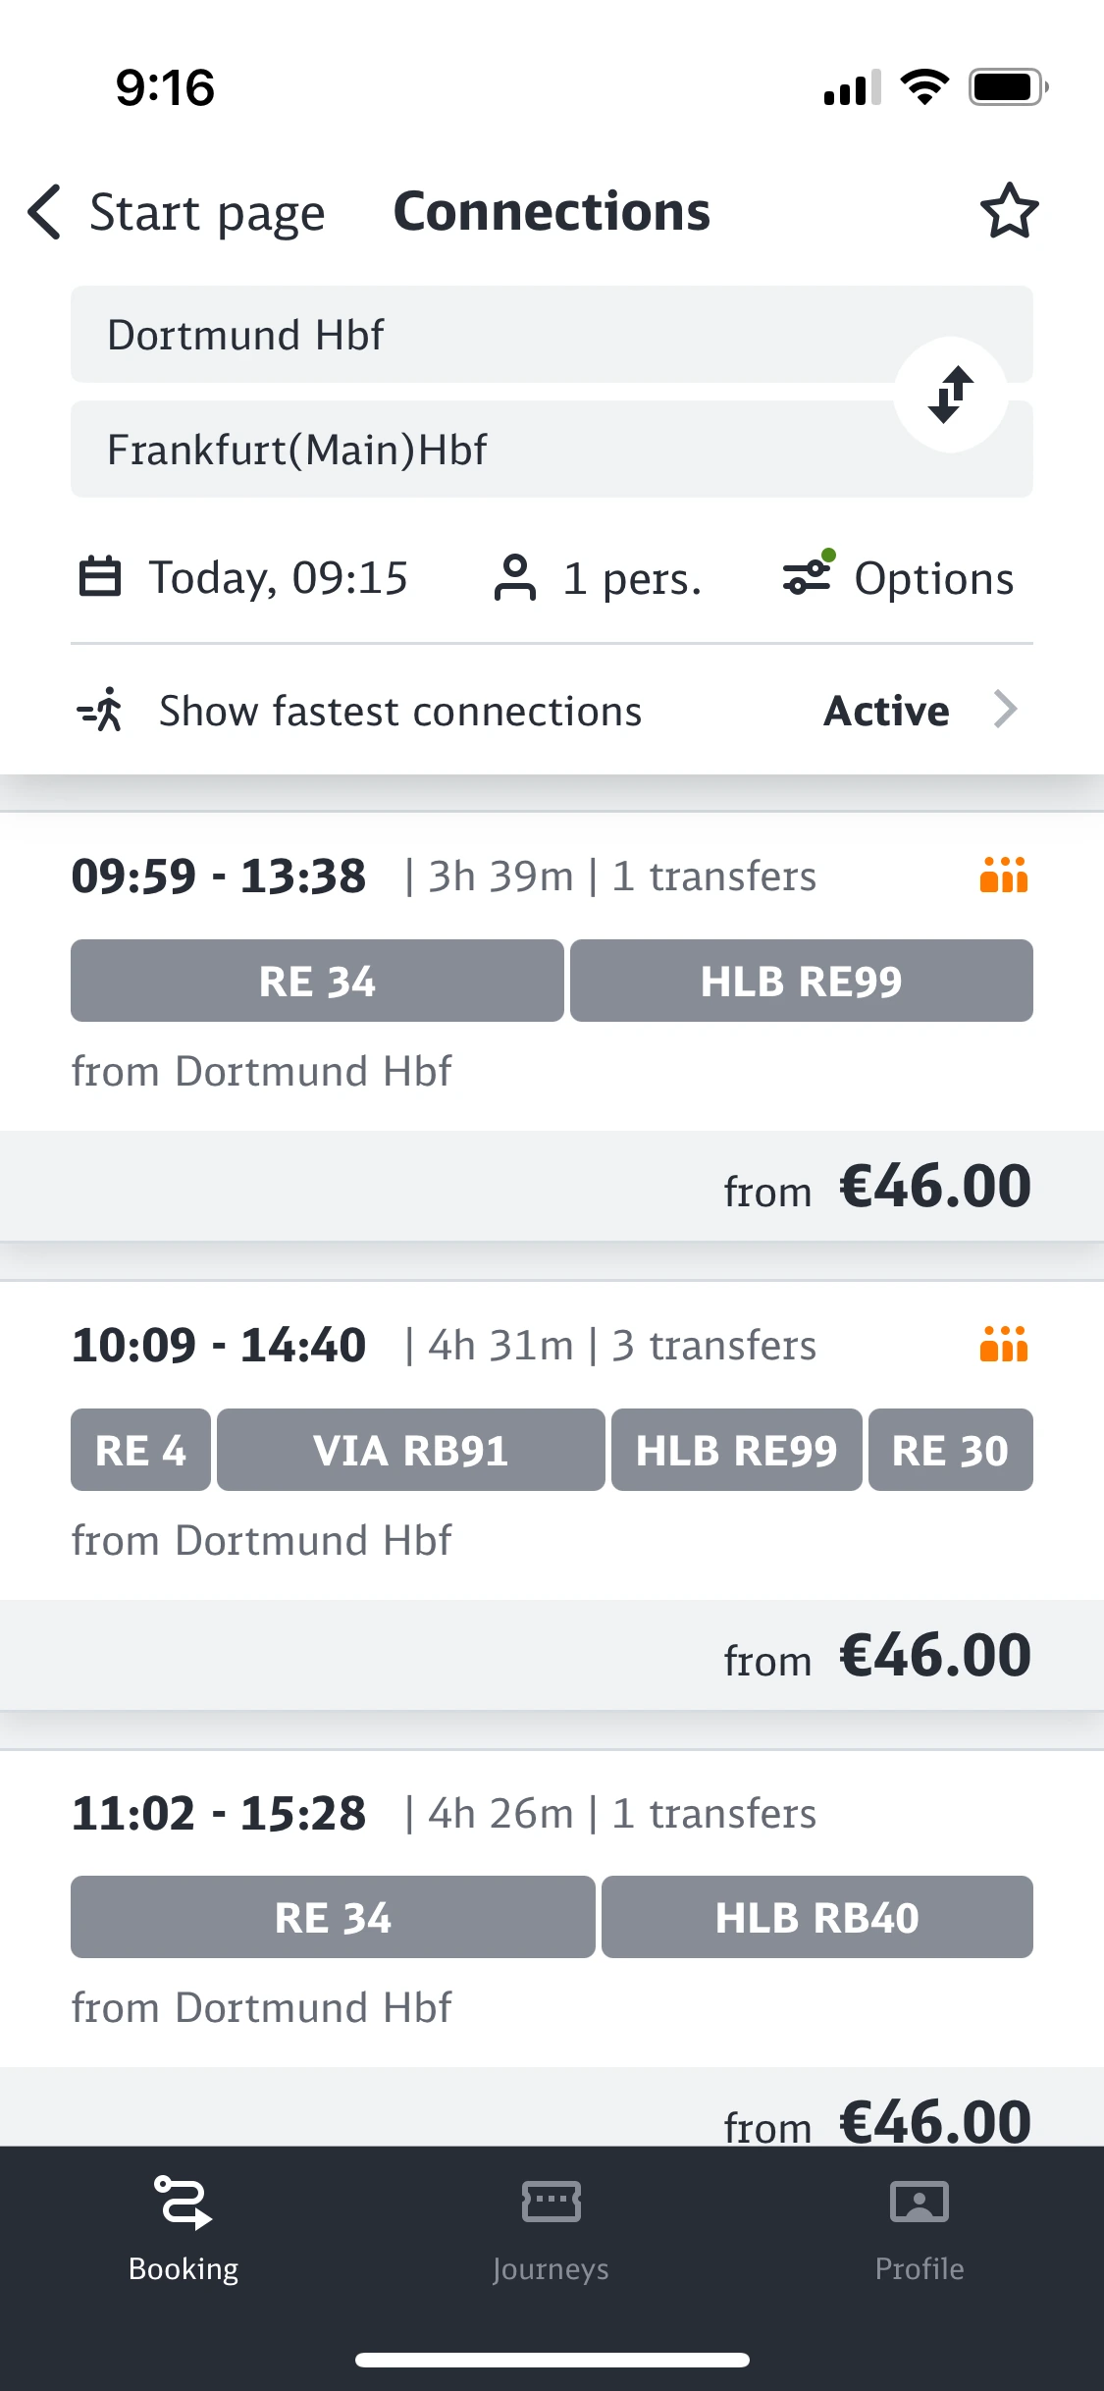Swap origin and destination stations
This screenshot has height=2391, width=1104.
950,395
